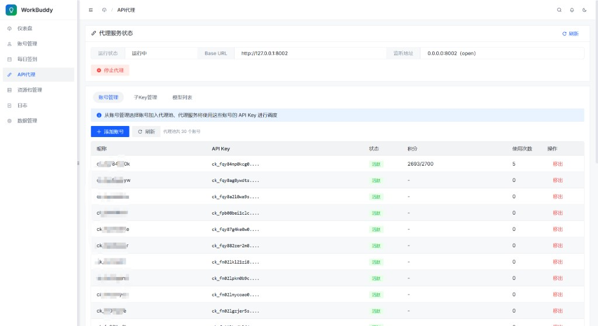Viewport: 598px width, 326px height.
Task: Click the sidebar resize handle
Action: [x=78, y=163]
